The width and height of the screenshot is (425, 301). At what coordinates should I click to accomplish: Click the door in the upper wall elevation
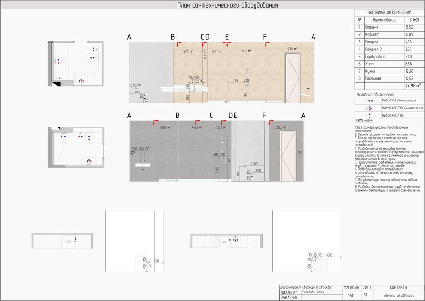click(x=292, y=78)
